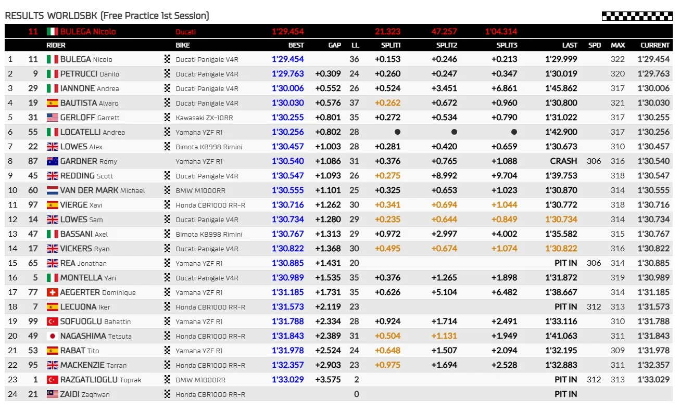Click the BIKE column header
The height and width of the screenshot is (412, 680).
[x=183, y=45]
